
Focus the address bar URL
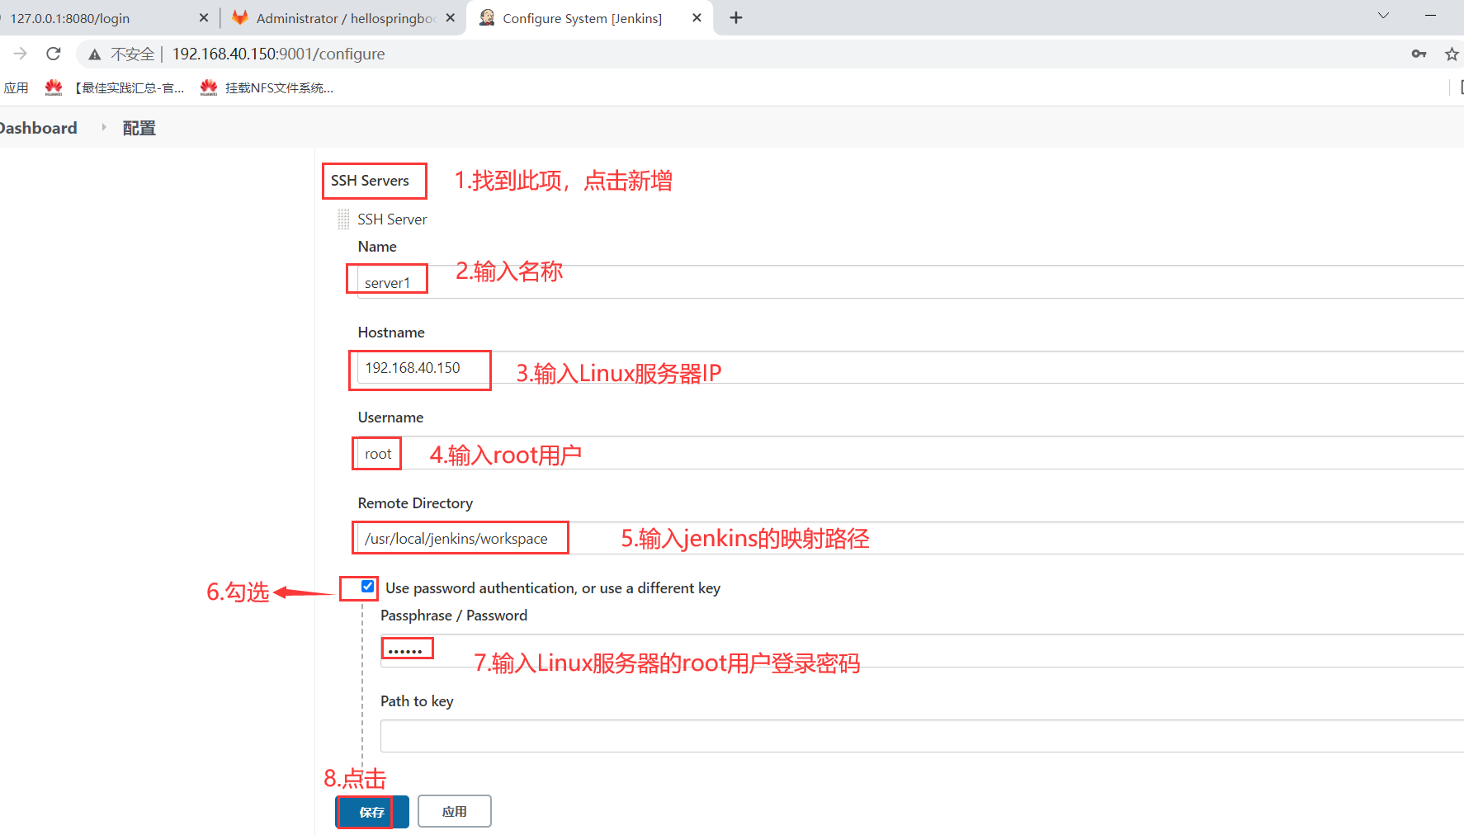(x=278, y=54)
